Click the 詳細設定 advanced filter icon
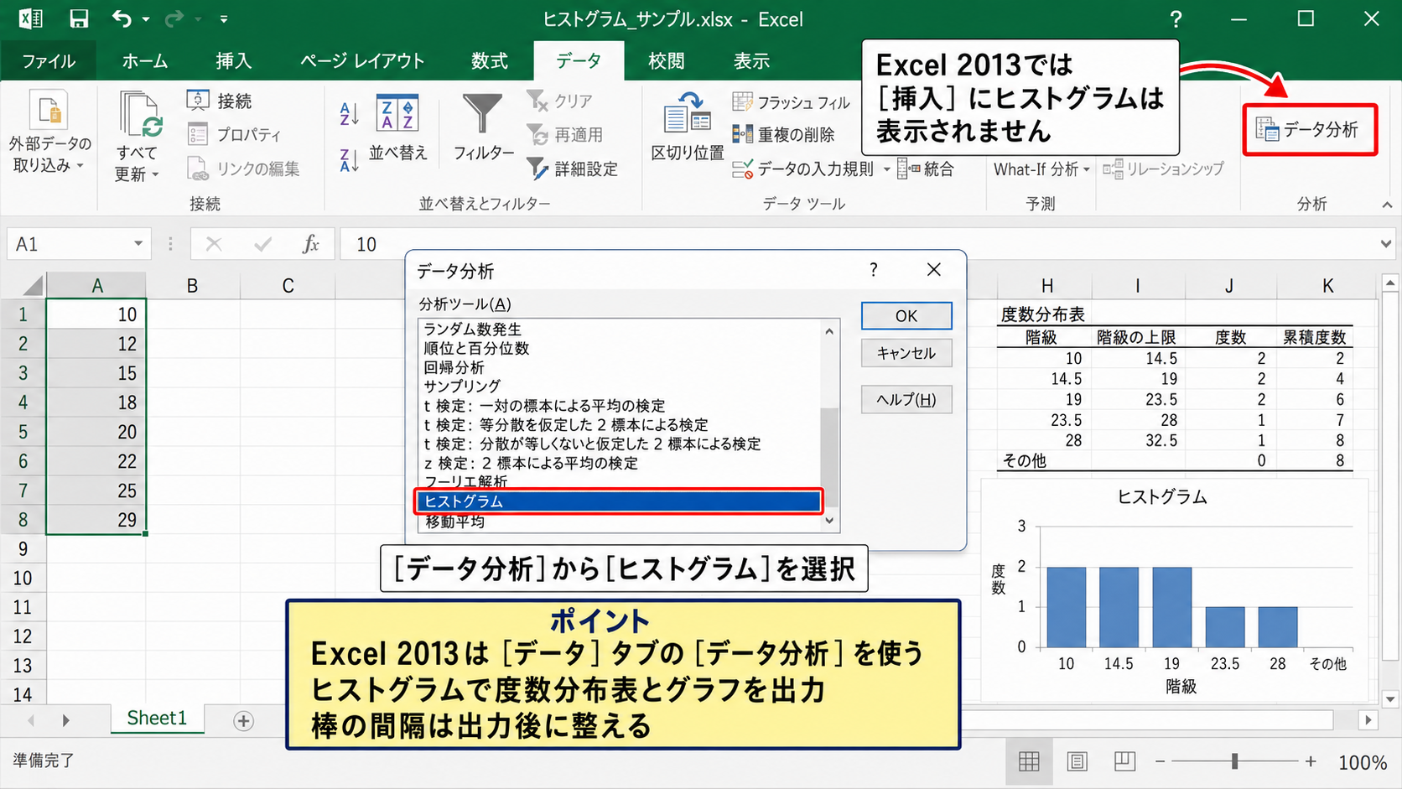This screenshot has width=1402, height=789. [x=537, y=169]
